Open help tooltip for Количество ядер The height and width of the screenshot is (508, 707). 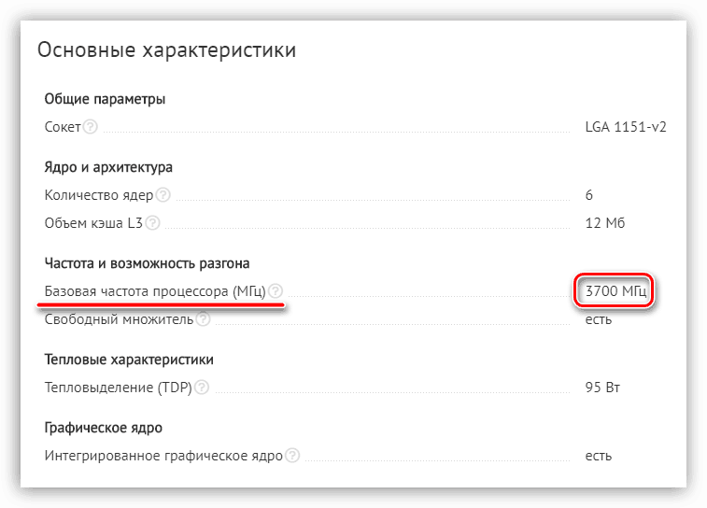pyautogui.click(x=163, y=195)
